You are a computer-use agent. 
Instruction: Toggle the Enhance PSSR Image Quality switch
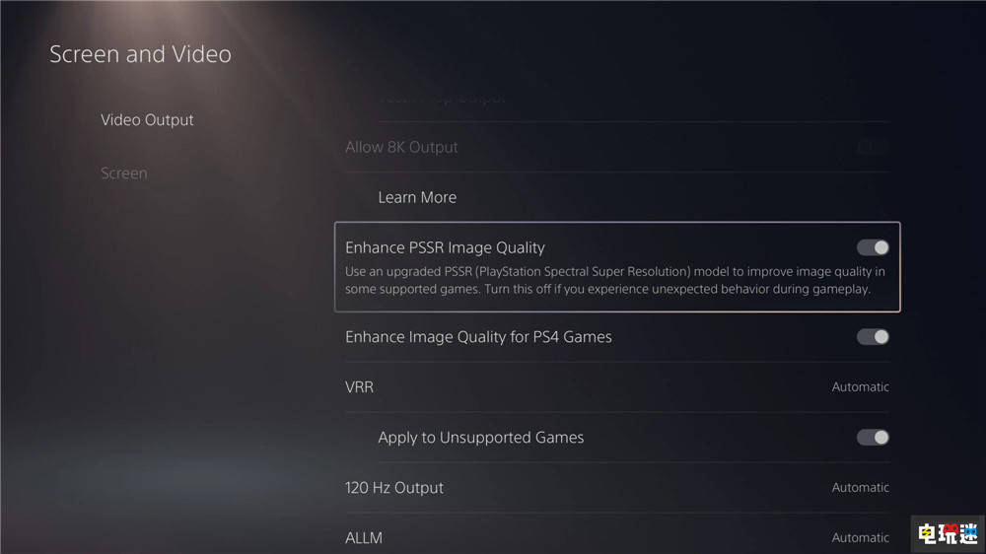coord(873,247)
